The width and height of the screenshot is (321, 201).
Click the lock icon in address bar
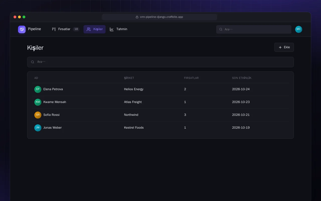(x=137, y=17)
